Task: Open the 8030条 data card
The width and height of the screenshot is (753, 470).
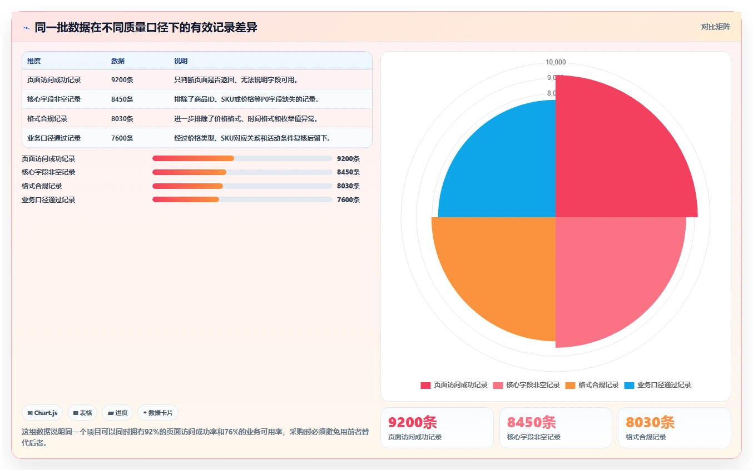Action: pos(674,428)
